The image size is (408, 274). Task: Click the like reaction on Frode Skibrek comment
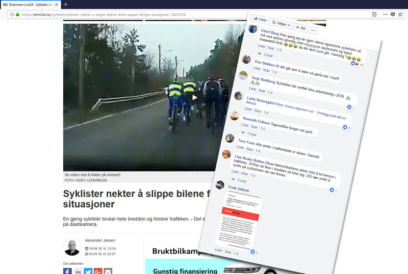click(254, 252)
